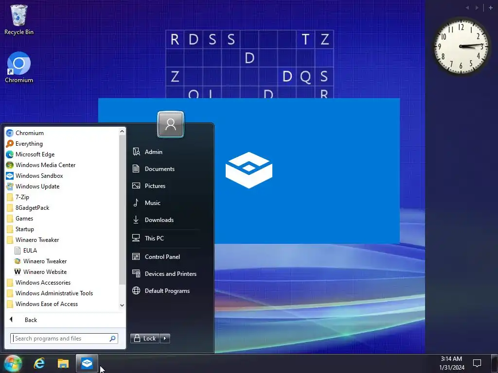Click the Start orb button

tap(13, 363)
